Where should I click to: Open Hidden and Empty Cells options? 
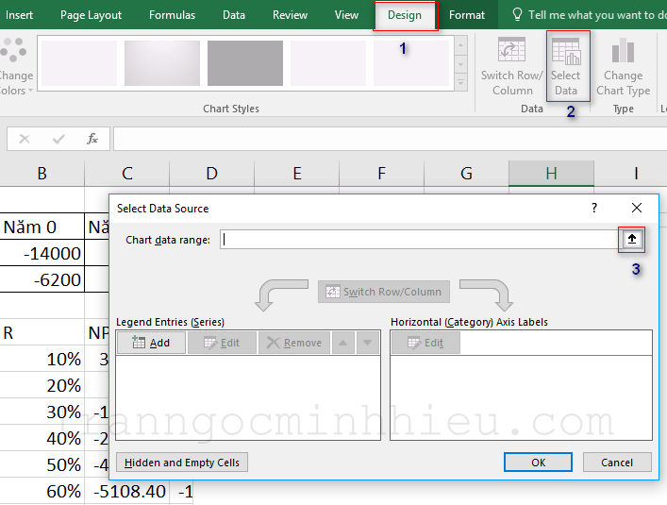(182, 463)
